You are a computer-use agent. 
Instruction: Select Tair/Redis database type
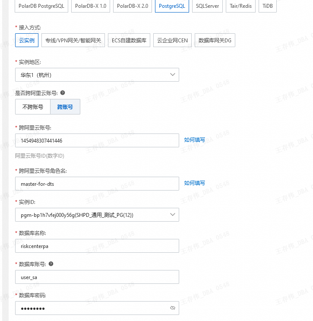coord(240,6)
